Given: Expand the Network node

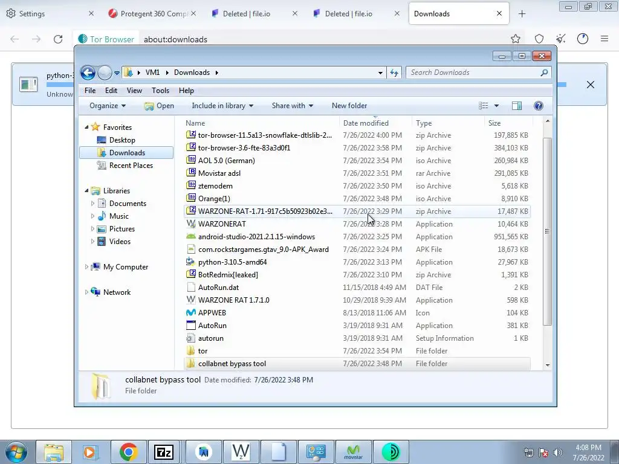Looking at the screenshot, I should [86, 292].
